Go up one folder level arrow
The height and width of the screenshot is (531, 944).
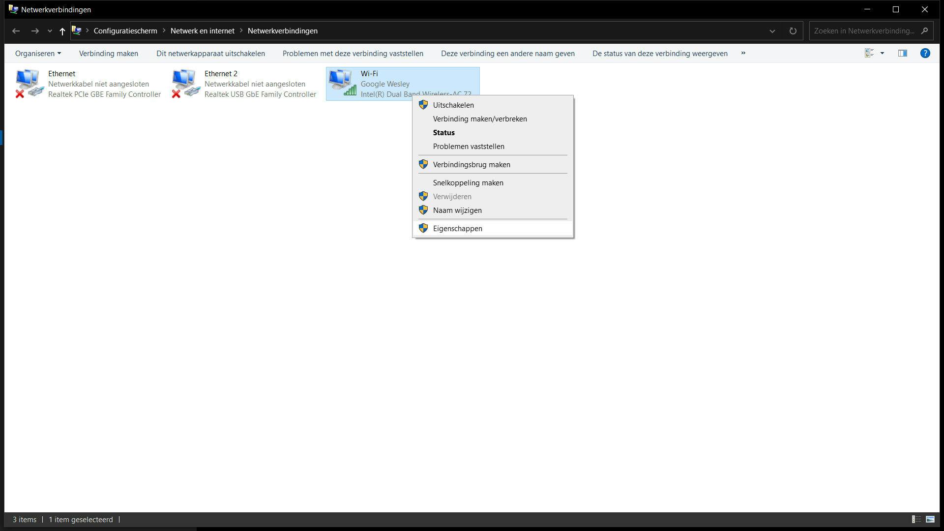(62, 31)
